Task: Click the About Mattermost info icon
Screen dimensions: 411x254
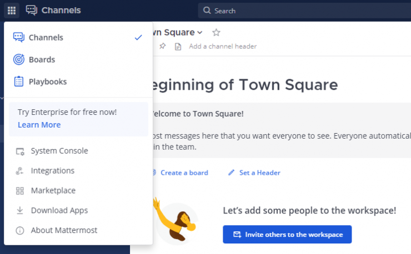Action: click(x=20, y=231)
